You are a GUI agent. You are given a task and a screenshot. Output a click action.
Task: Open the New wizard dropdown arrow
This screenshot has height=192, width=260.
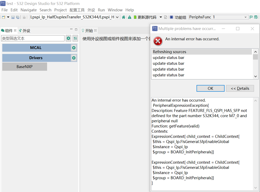click(8, 17)
